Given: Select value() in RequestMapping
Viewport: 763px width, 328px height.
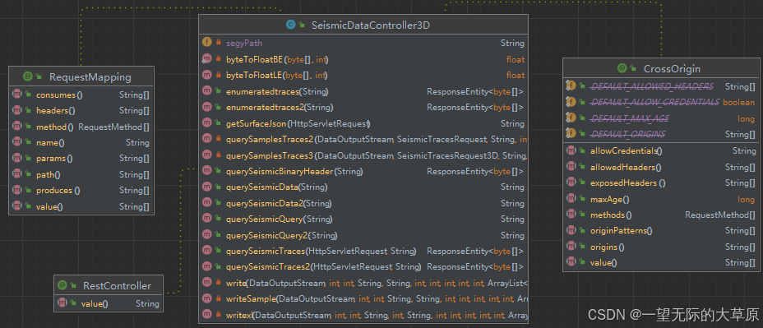Looking at the screenshot, I should (81, 206).
